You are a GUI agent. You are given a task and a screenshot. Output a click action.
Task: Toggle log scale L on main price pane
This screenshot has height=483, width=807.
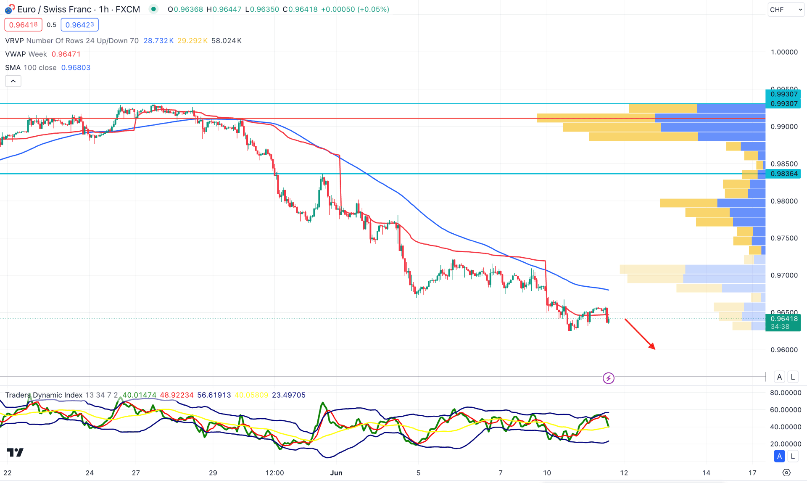point(793,377)
